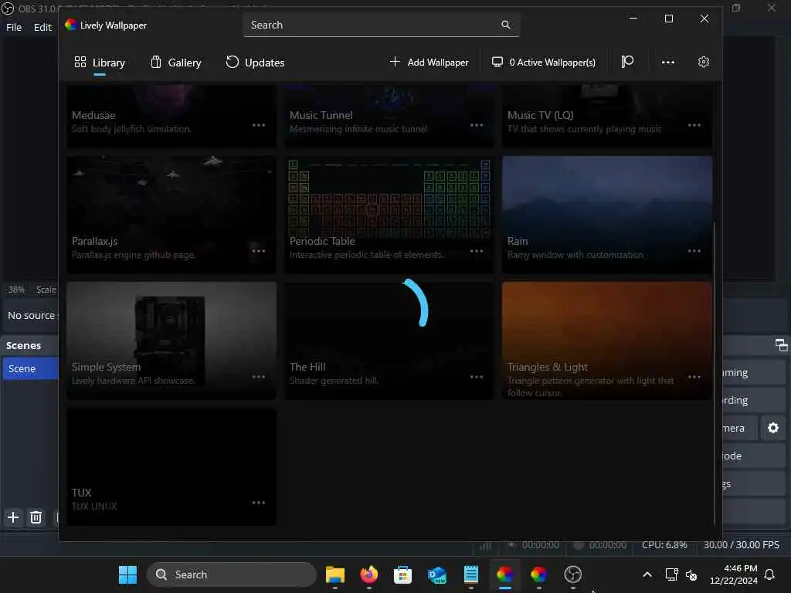Image resolution: width=791 pixels, height=593 pixels.
Task: Open OBS virtual camera settings gear
Action: [x=772, y=428]
